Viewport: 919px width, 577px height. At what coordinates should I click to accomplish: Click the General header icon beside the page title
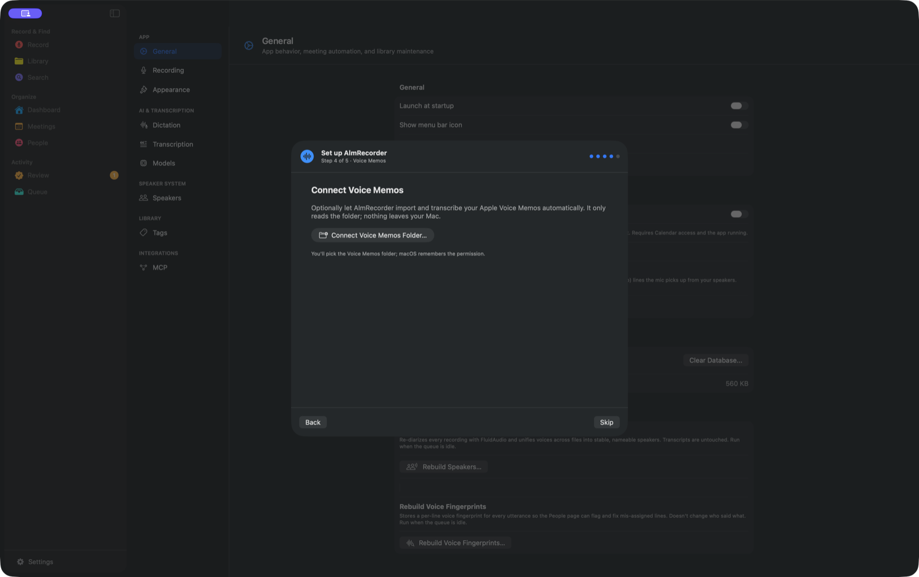[x=249, y=45]
